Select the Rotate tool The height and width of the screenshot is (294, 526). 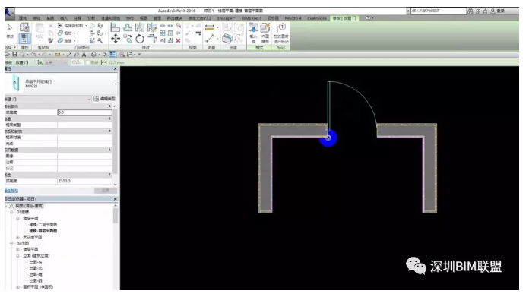tap(140, 39)
